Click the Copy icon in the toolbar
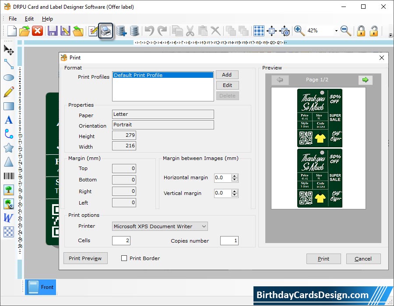The height and width of the screenshot is (306, 394). [177, 31]
